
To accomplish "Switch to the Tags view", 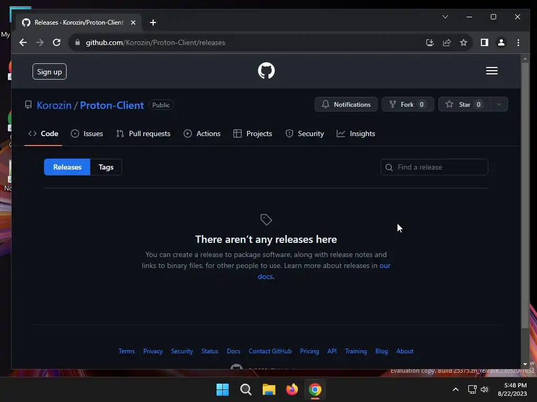I will point(106,167).
